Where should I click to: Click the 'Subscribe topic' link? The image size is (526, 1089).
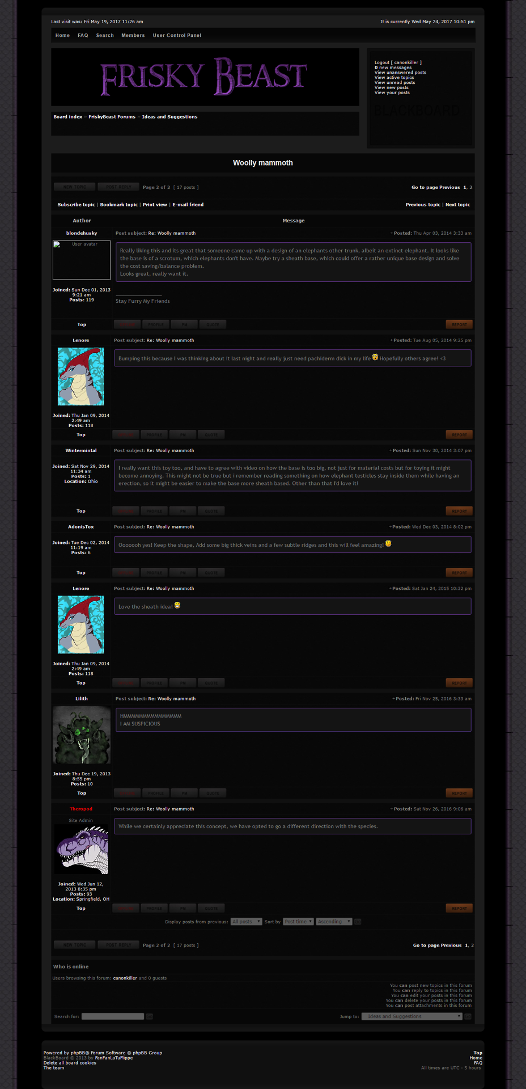(76, 205)
